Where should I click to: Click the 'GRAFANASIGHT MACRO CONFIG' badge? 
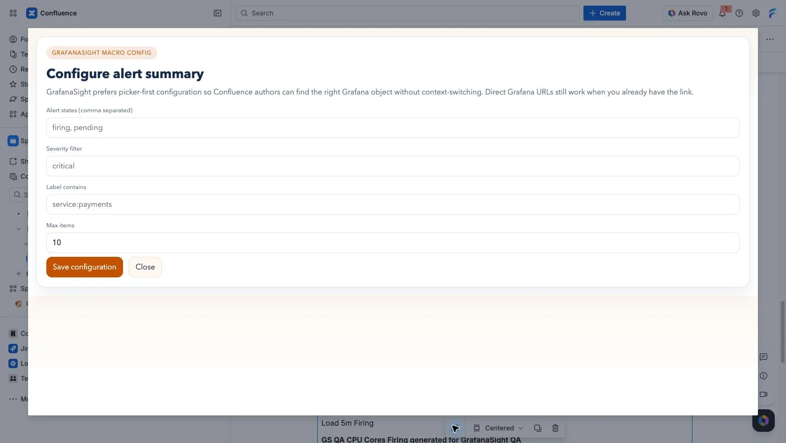pos(102,53)
